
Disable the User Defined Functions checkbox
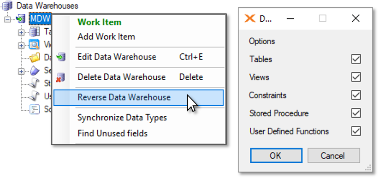click(x=356, y=131)
